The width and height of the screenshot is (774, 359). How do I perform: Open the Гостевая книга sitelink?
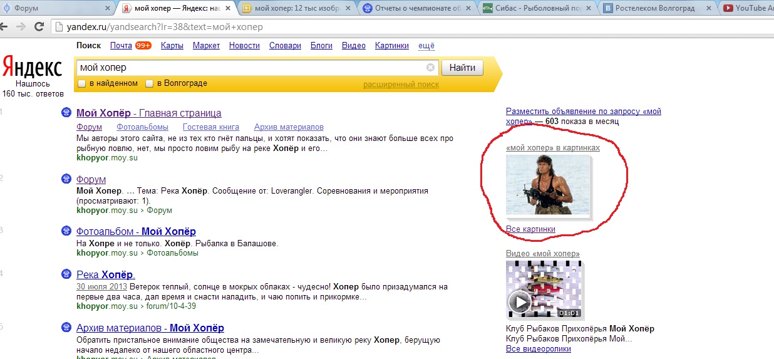(x=211, y=127)
